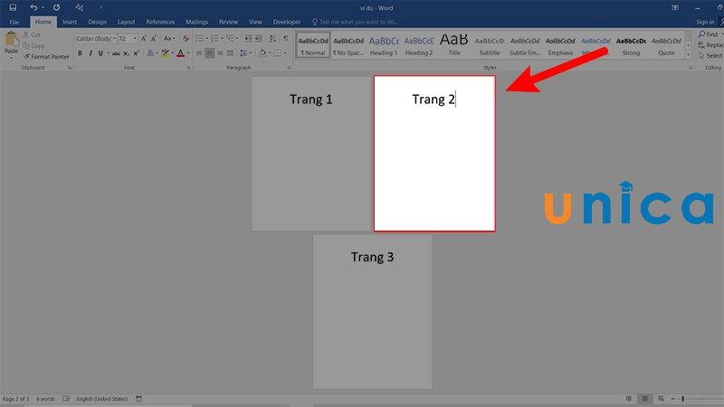Click the Shading paint bucket icon
Screen dimensions: 724x407
(x=262, y=53)
